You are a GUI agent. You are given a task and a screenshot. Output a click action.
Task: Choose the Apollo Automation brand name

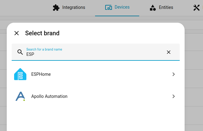click(49, 96)
